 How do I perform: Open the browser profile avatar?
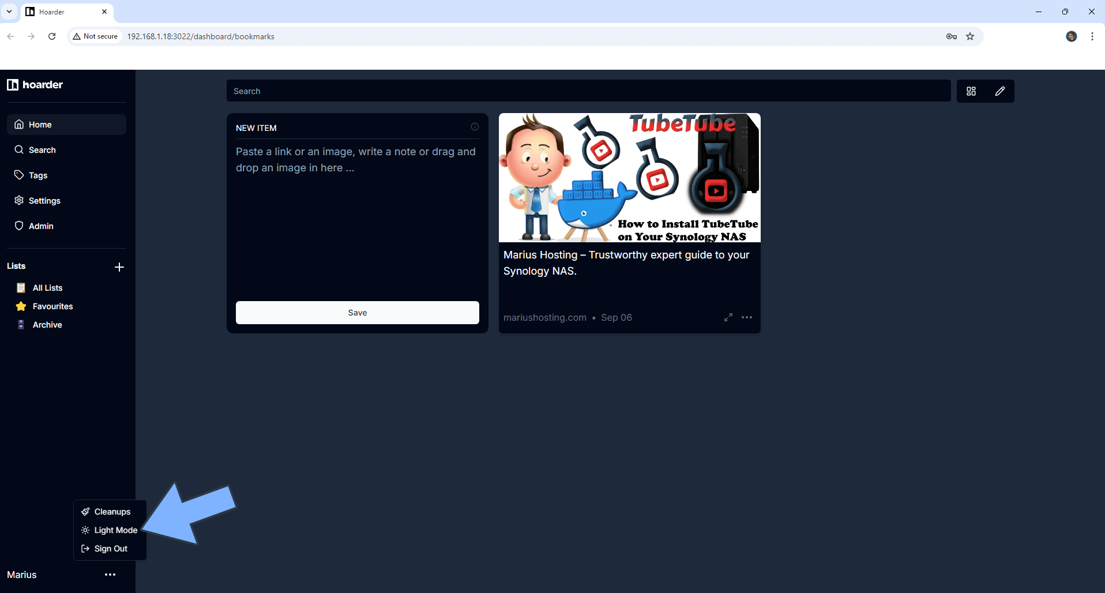[1072, 36]
